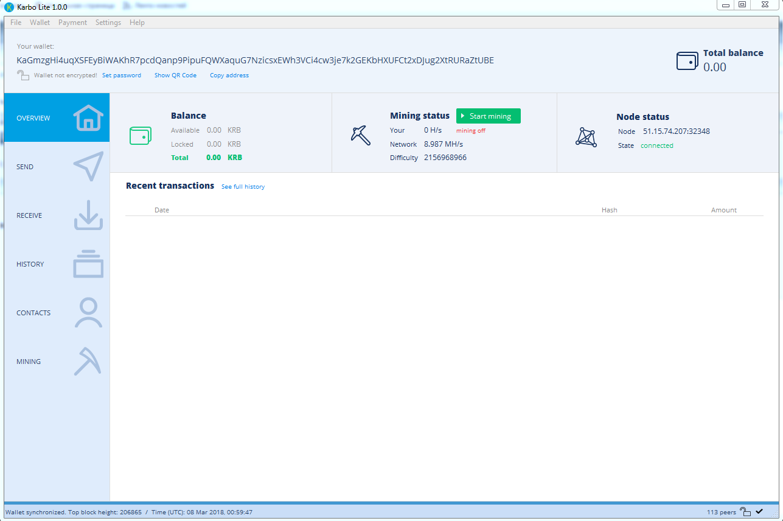
Task: Open the Mining pickaxe sidebar icon
Action: coord(88,361)
